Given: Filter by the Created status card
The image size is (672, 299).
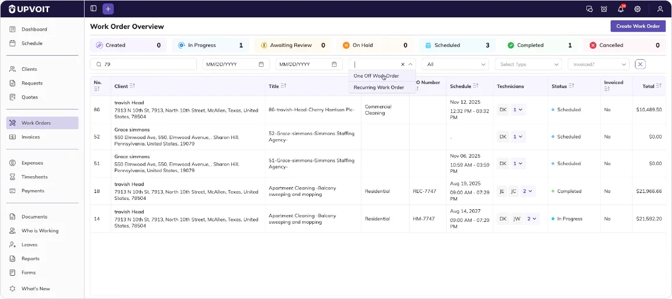Looking at the screenshot, I should (x=128, y=45).
